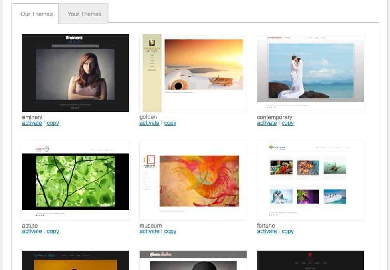Open the contemporary wedding couple thumbnail
390x270 pixels.
point(310,73)
